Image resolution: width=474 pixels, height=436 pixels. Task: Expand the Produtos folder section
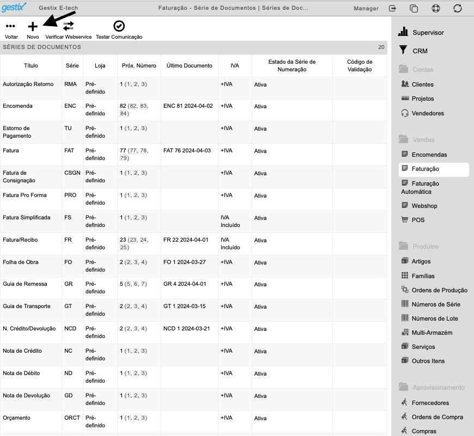click(418, 247)
